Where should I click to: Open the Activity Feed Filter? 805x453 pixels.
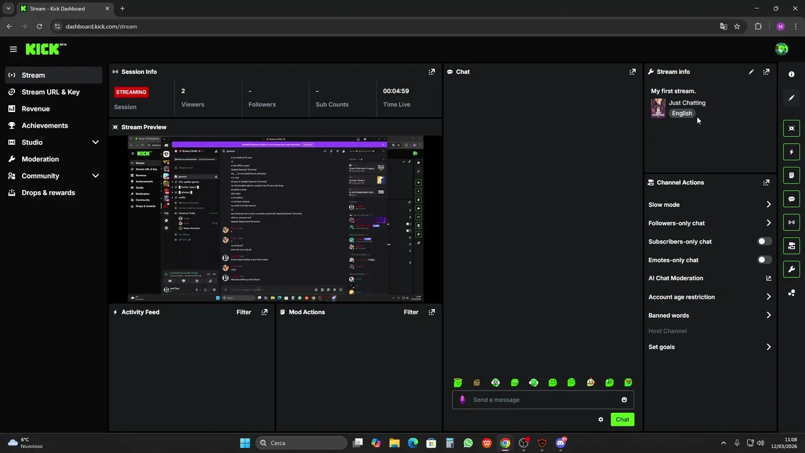[243, 312]
